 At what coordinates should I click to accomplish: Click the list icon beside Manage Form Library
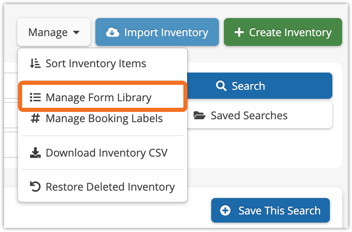coord(36,97)
